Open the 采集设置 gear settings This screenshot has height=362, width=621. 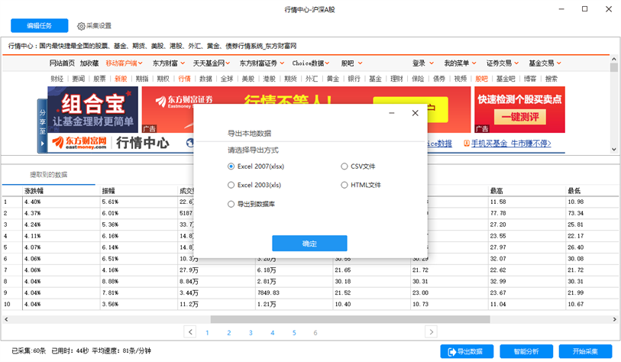click(x=94, y=26)
